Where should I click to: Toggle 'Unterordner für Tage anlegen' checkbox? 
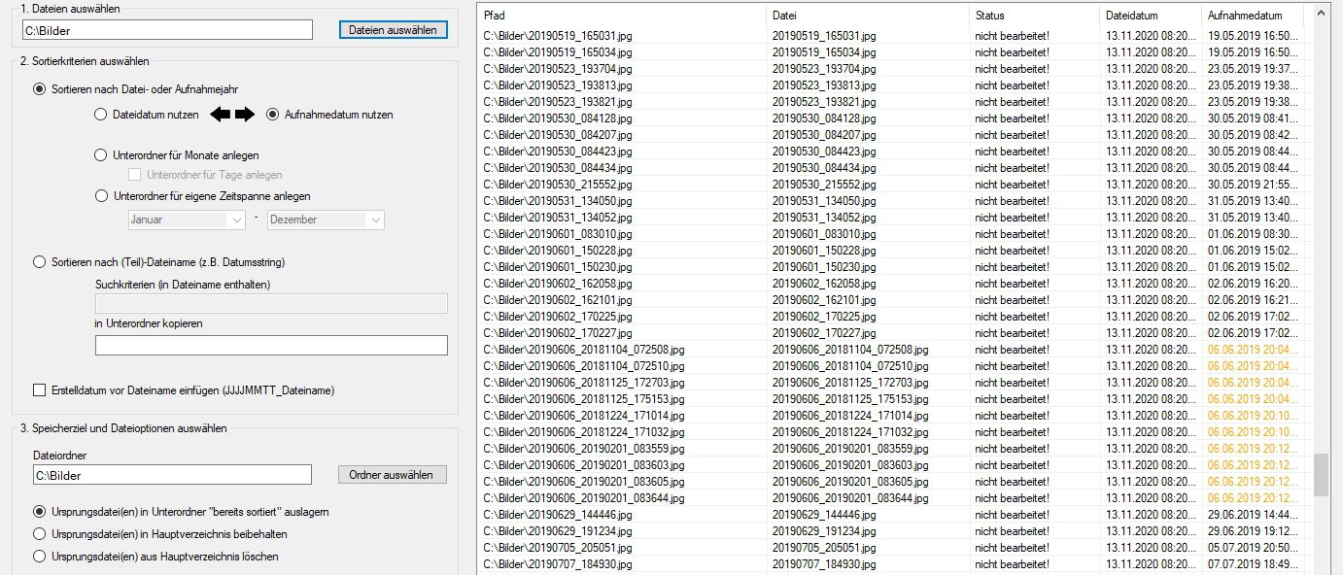(135, 175)
